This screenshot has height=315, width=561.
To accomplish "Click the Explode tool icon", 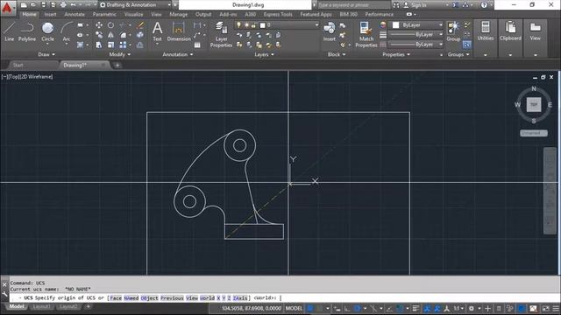I will point(140,35).
